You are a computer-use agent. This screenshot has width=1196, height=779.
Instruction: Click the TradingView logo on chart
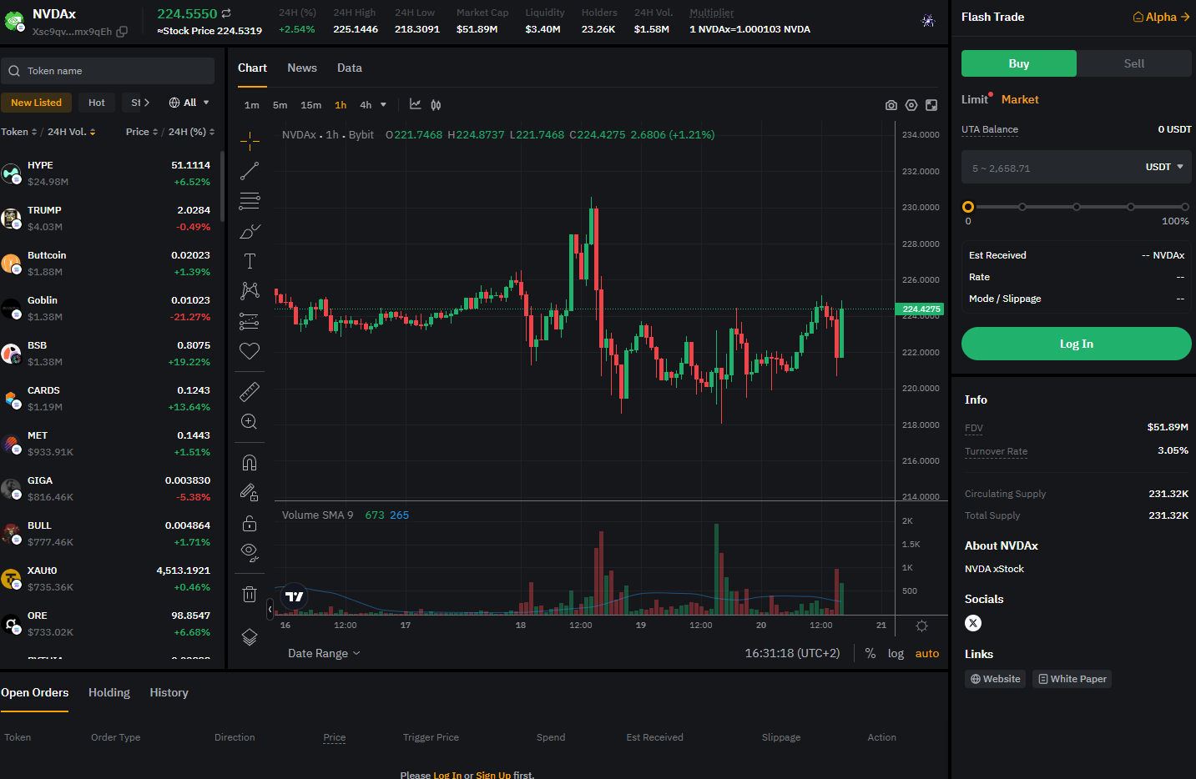tap(295, 596)
